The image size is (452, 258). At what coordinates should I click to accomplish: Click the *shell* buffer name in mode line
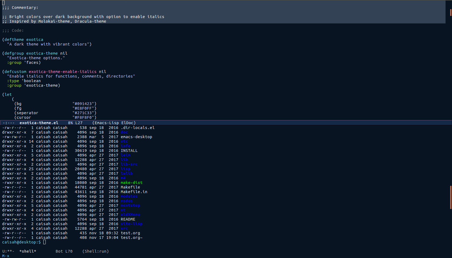pos(28,251)
